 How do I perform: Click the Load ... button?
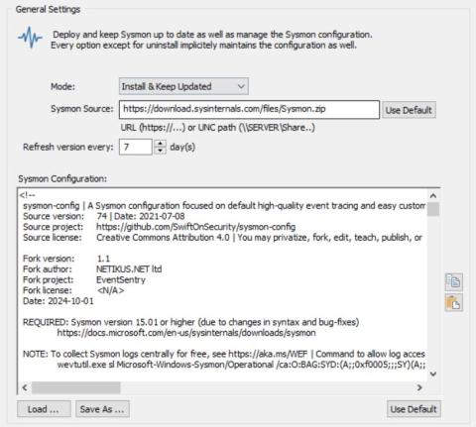coord(44,409)
